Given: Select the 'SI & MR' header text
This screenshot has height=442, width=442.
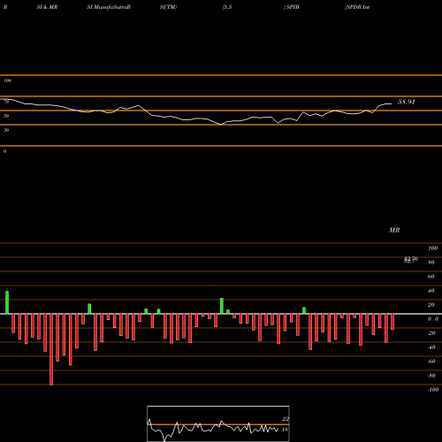Looking at the screenshot, I should pyautogui.click(x=47, y=7).
